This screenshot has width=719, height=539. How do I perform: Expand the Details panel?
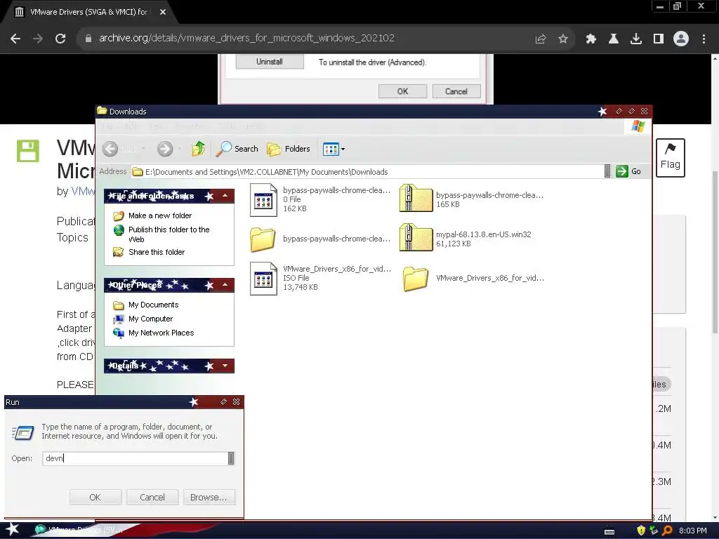tap(225, 366)
